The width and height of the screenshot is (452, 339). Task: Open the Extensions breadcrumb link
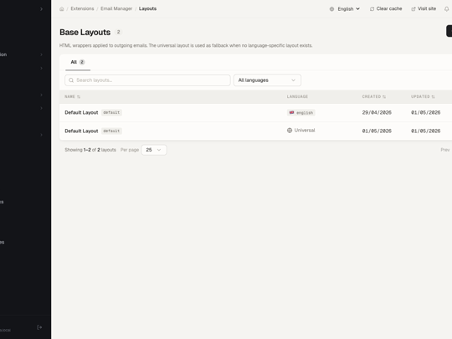(x=82, y=8)
